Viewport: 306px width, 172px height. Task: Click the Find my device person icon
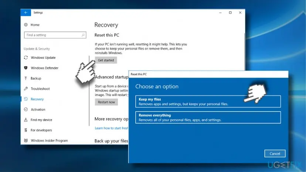[x=26, y=120]
